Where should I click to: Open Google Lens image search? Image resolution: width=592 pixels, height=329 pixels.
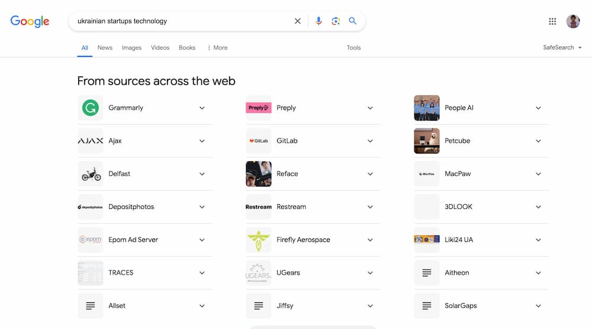point(336,21)
